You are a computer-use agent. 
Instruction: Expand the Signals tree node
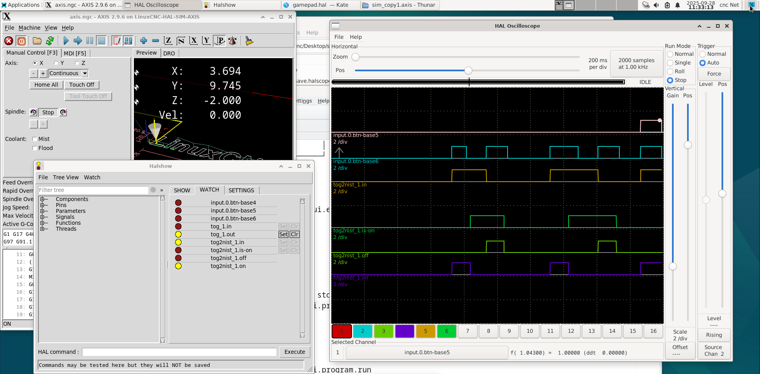(42, 217)
